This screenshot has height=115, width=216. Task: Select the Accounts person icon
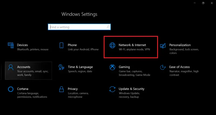pyautogui.click(x=11, y=67)
